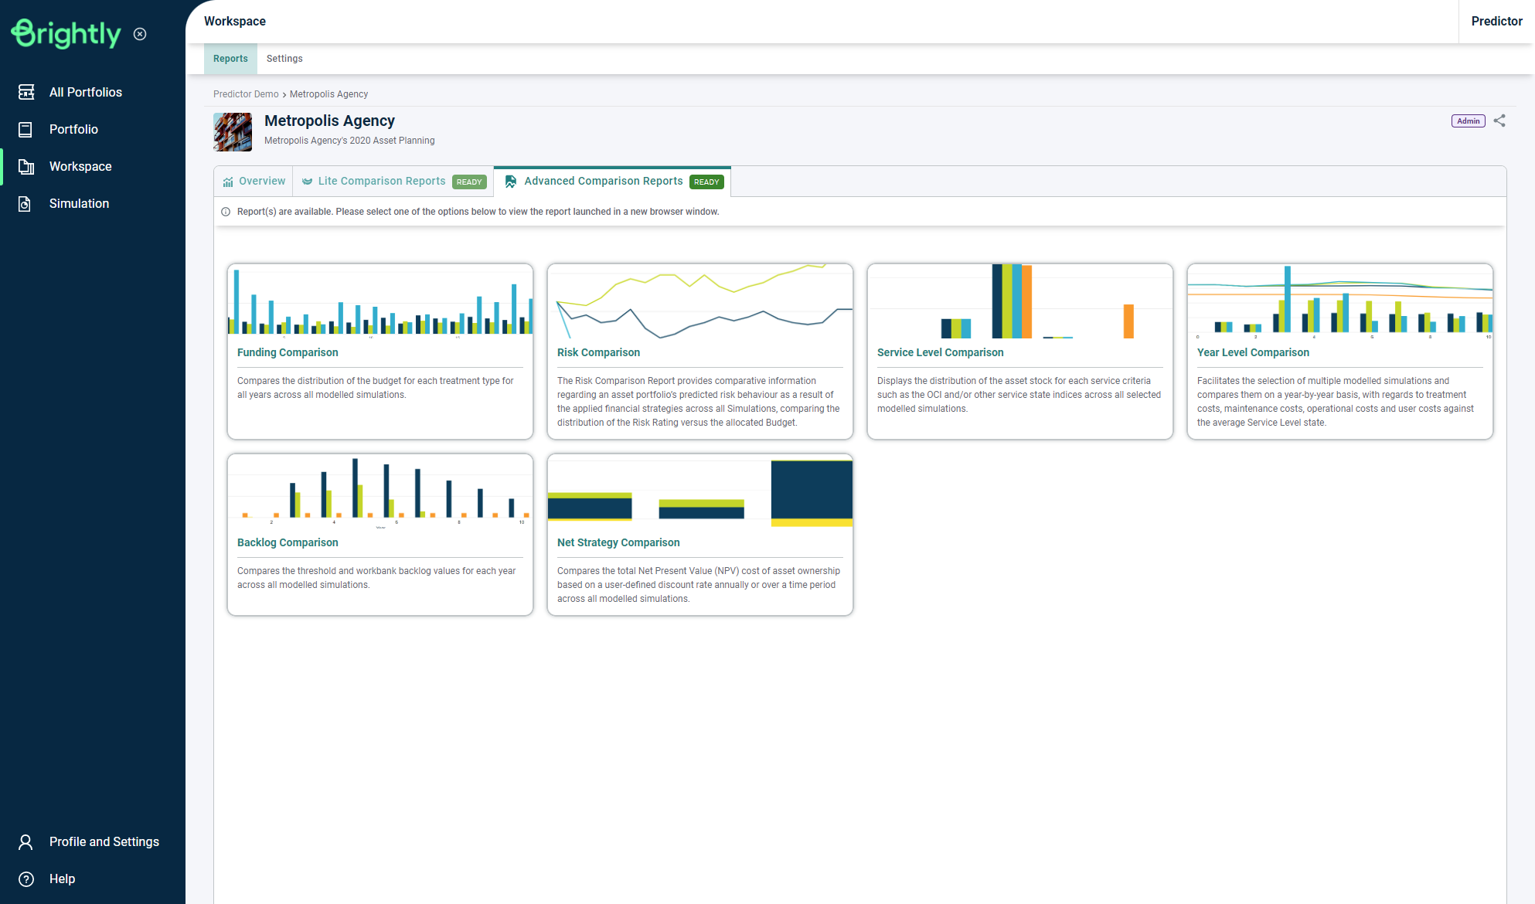This screenshot has height=904, width=1535.
Task: Open the Settings tab under Workspace
Action: [x=284, y=59]
